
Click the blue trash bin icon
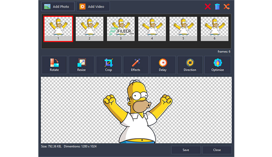point(217,6)
